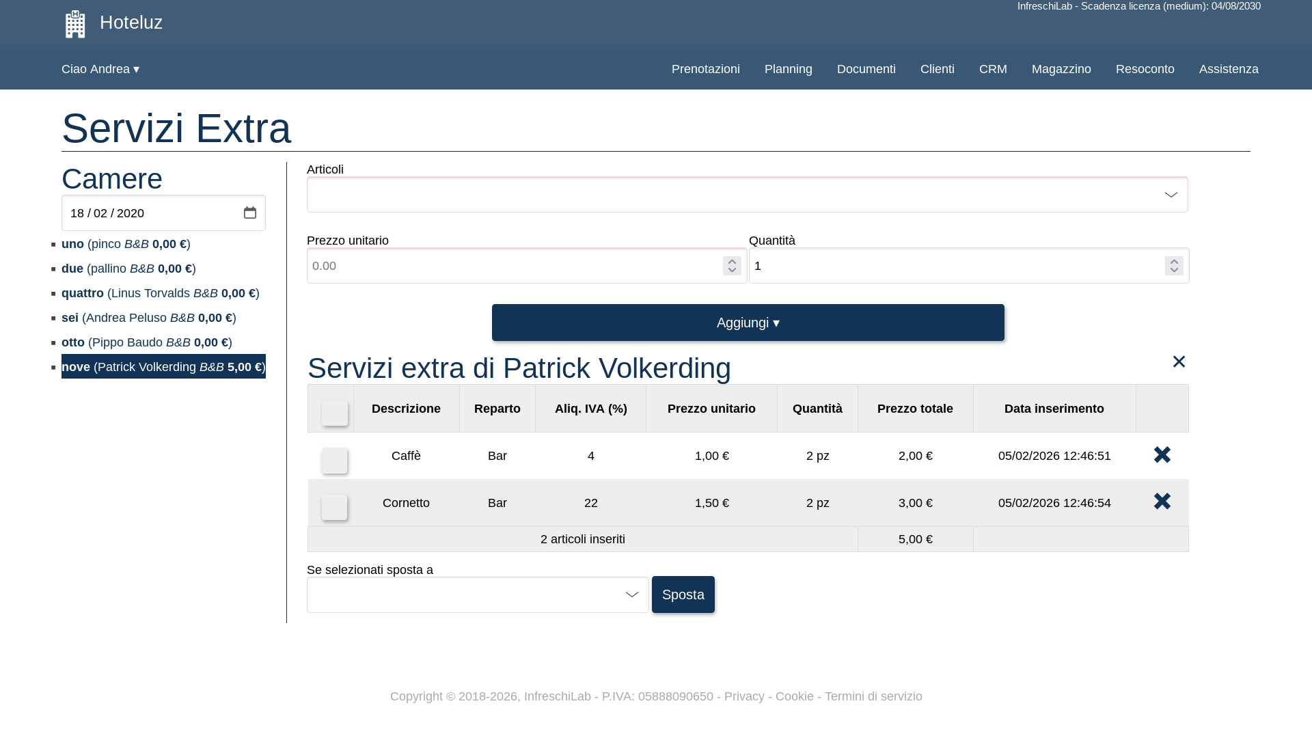Delete the Caffè row with X icon

(x=1162, y=455)
